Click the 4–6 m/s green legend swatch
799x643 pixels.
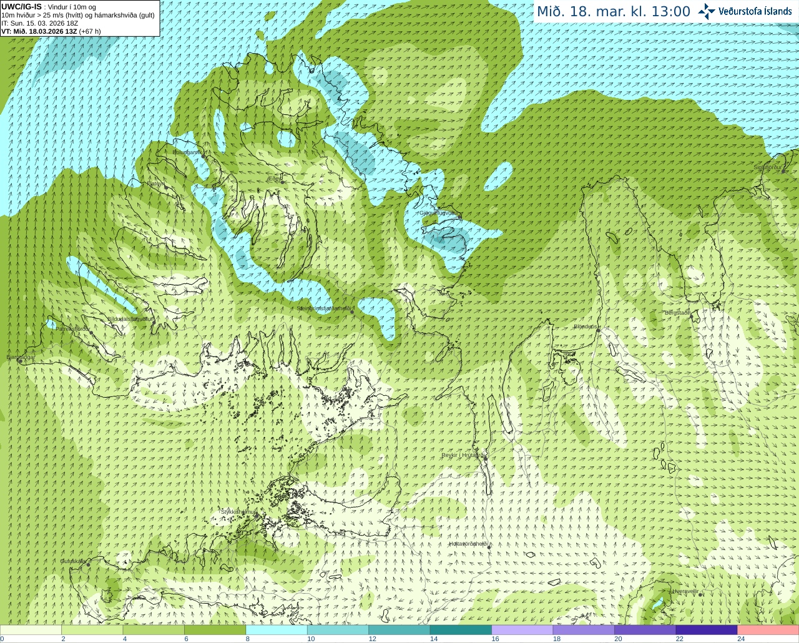(x=154, y=630)
